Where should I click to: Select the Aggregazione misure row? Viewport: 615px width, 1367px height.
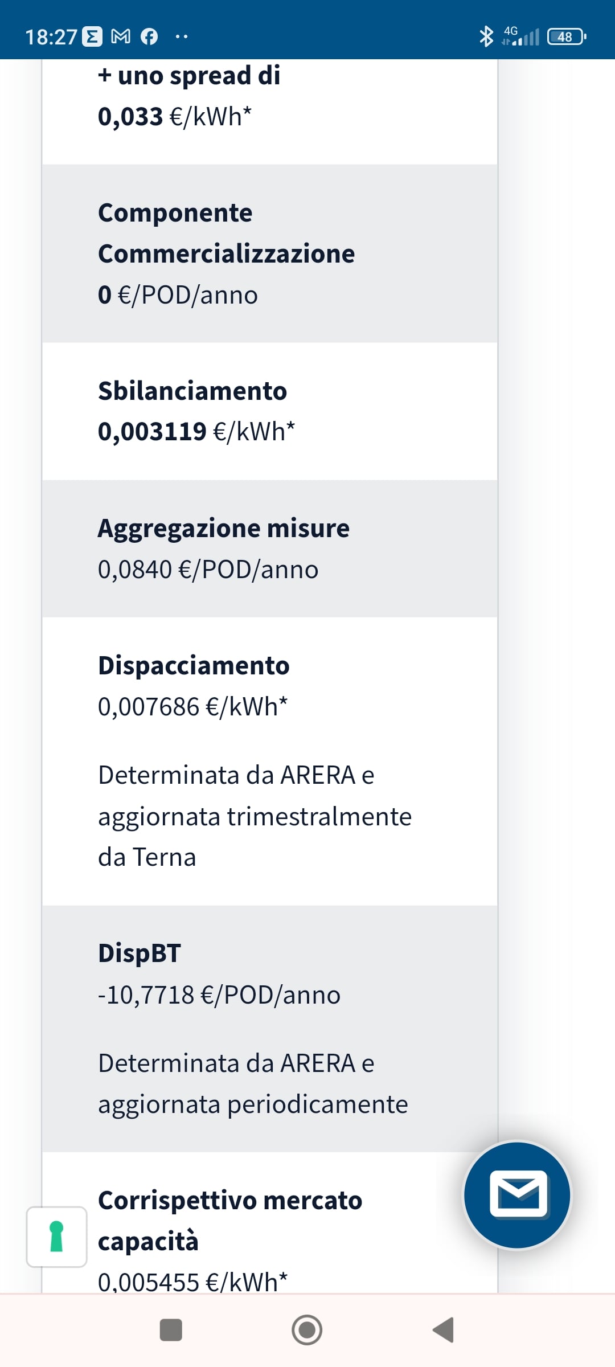click(x=270, y=549)
